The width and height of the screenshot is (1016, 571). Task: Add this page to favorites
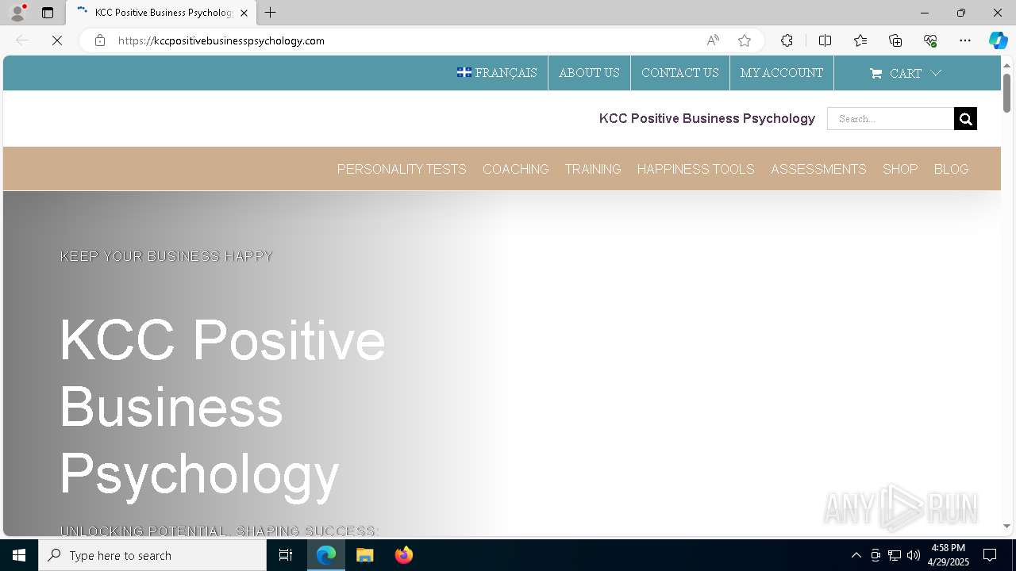point(745,40)
